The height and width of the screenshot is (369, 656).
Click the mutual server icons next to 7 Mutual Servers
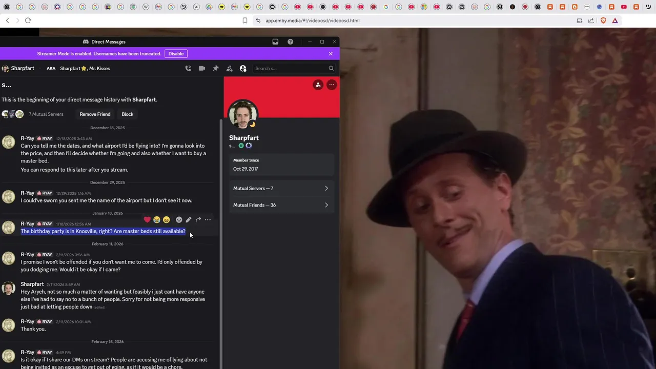coord(13,114)
